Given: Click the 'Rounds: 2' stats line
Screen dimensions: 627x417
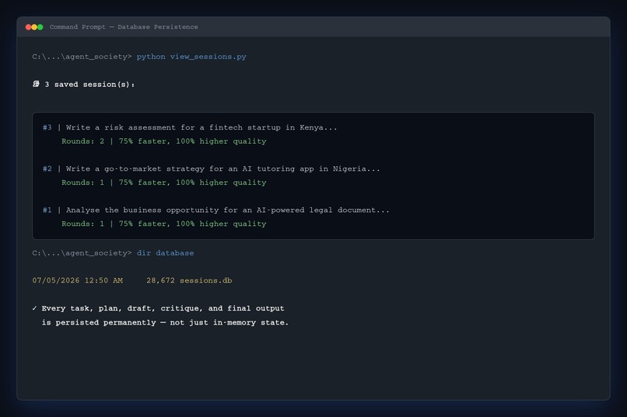Looking at the screenshot, I should coord(163,141).
